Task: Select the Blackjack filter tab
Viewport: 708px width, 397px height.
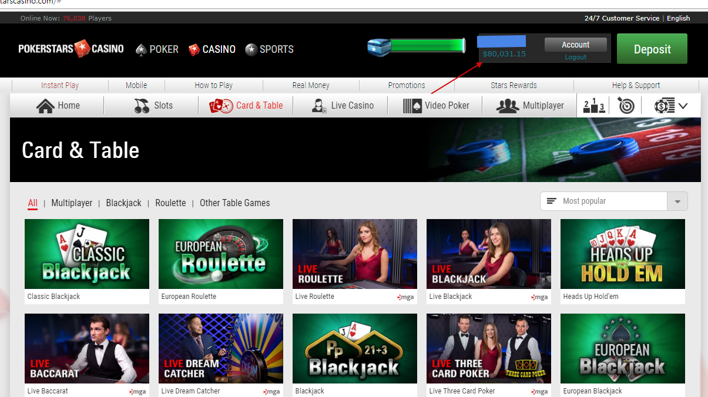Action: (x=123, y=203)
